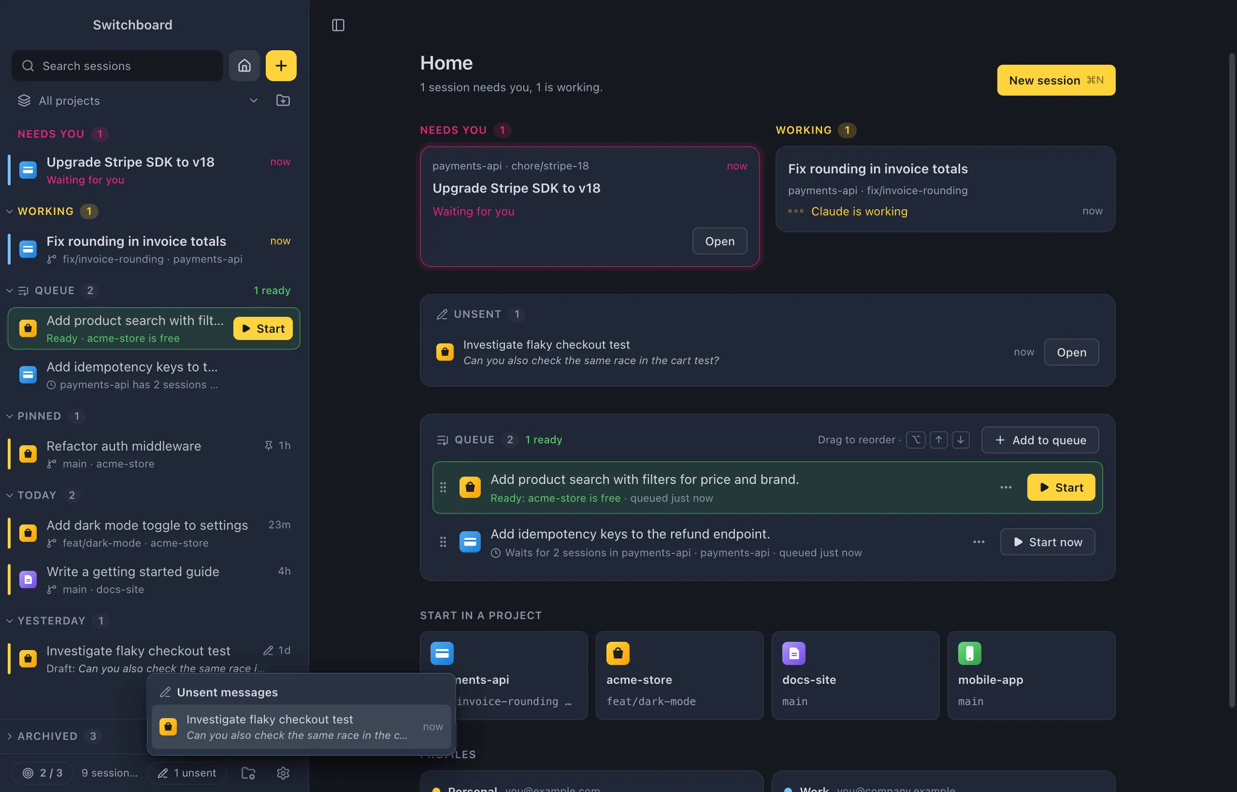This screenshot has width=1237, height=792.
Task: Collapse the QUEUE section in sidebar
Action: (10, 290)
